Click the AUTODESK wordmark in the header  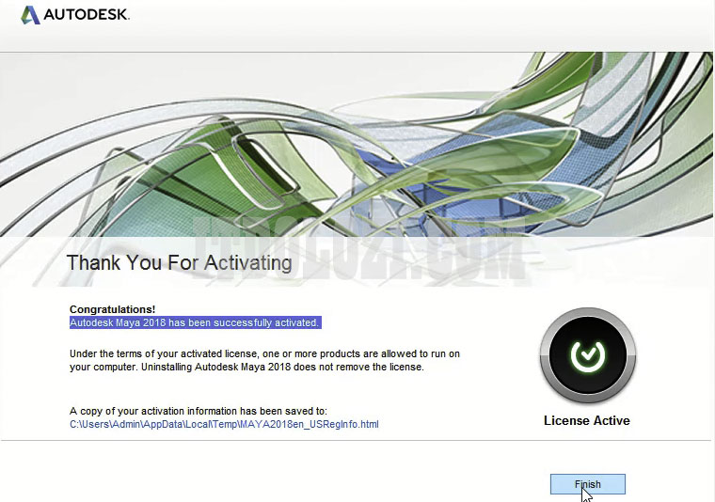(87, 15)
